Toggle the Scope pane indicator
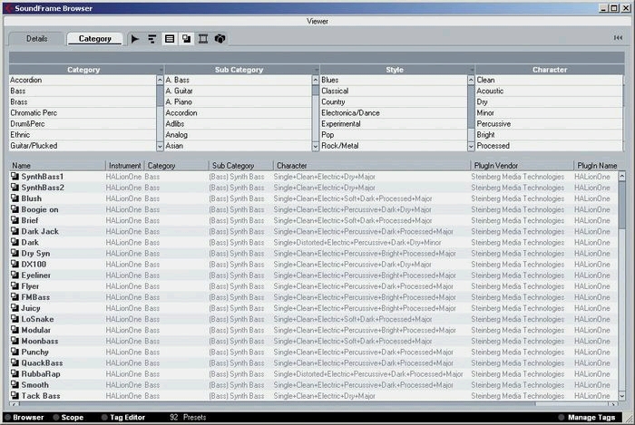Image resolution: width=635 pixels, height=425 pixels. pyautogui.click(x=56, y=418)
